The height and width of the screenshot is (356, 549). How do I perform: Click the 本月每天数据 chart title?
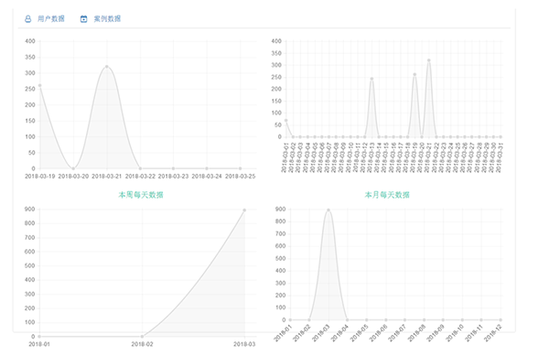click(387, 195)
